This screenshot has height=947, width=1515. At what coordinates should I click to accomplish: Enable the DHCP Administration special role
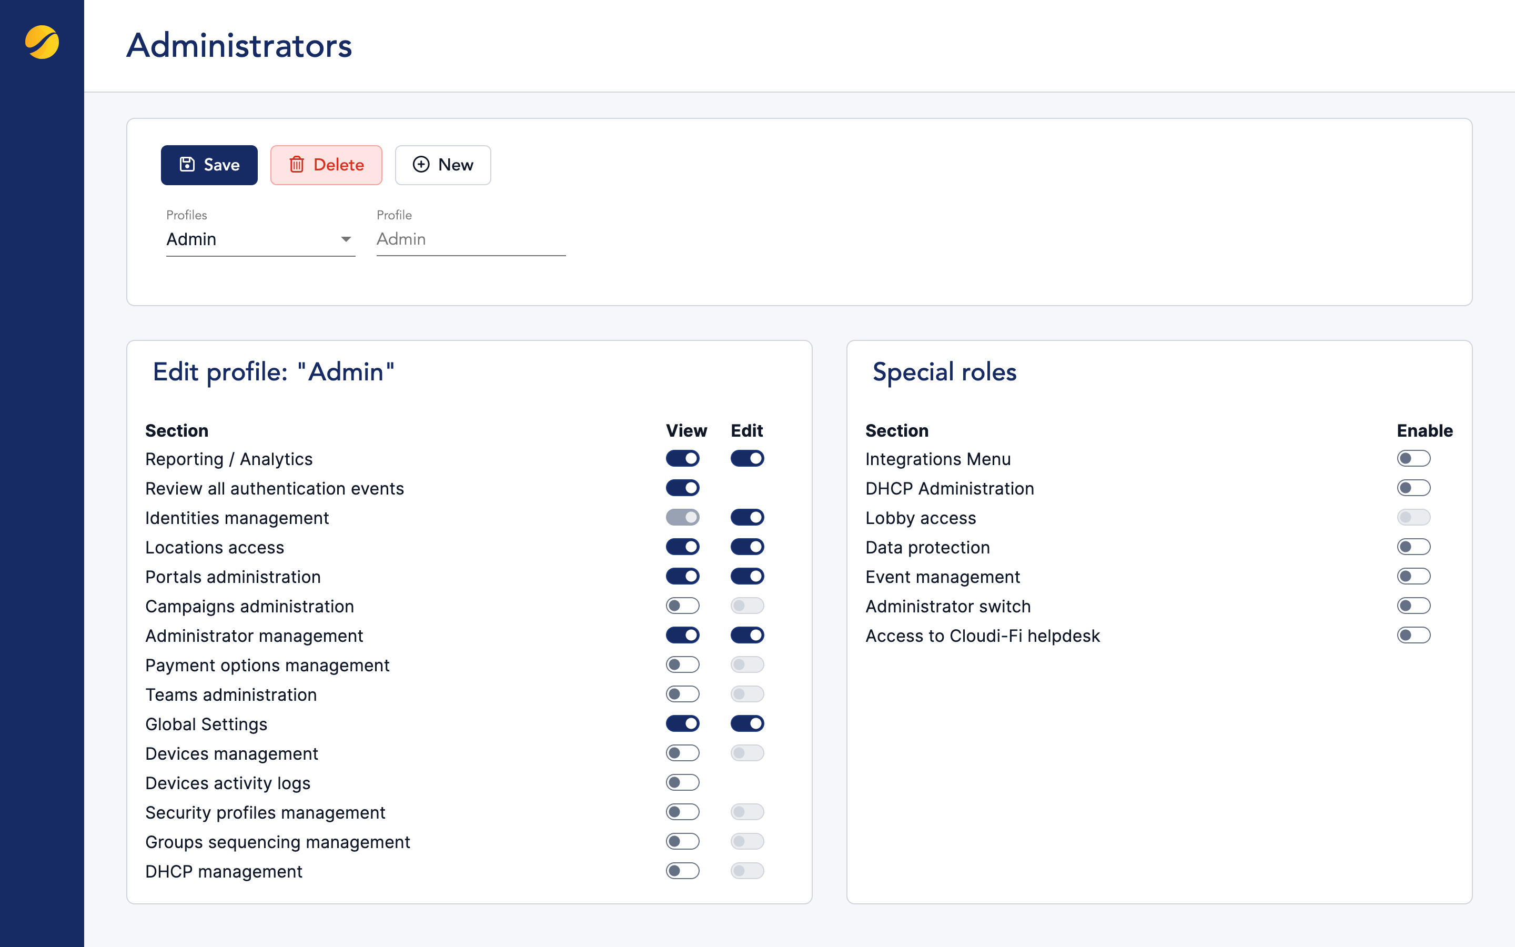(1413, 487)
